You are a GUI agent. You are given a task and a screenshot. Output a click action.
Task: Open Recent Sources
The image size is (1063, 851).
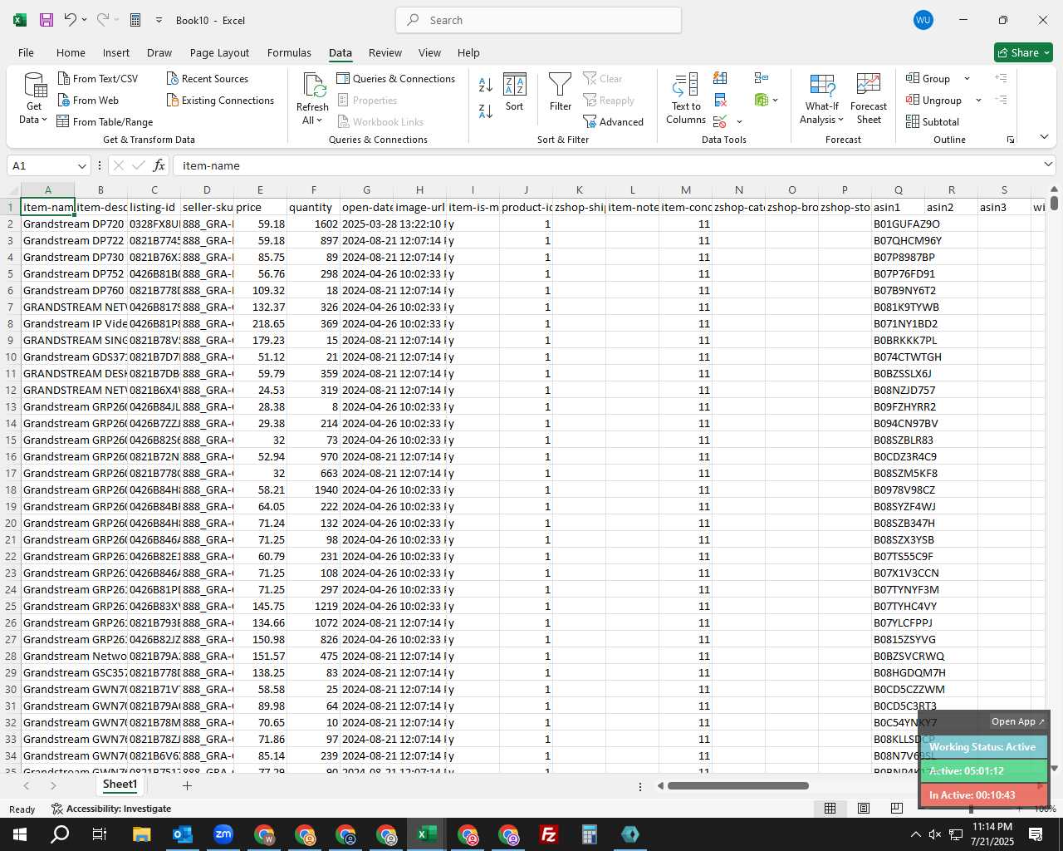pos(208,78)
